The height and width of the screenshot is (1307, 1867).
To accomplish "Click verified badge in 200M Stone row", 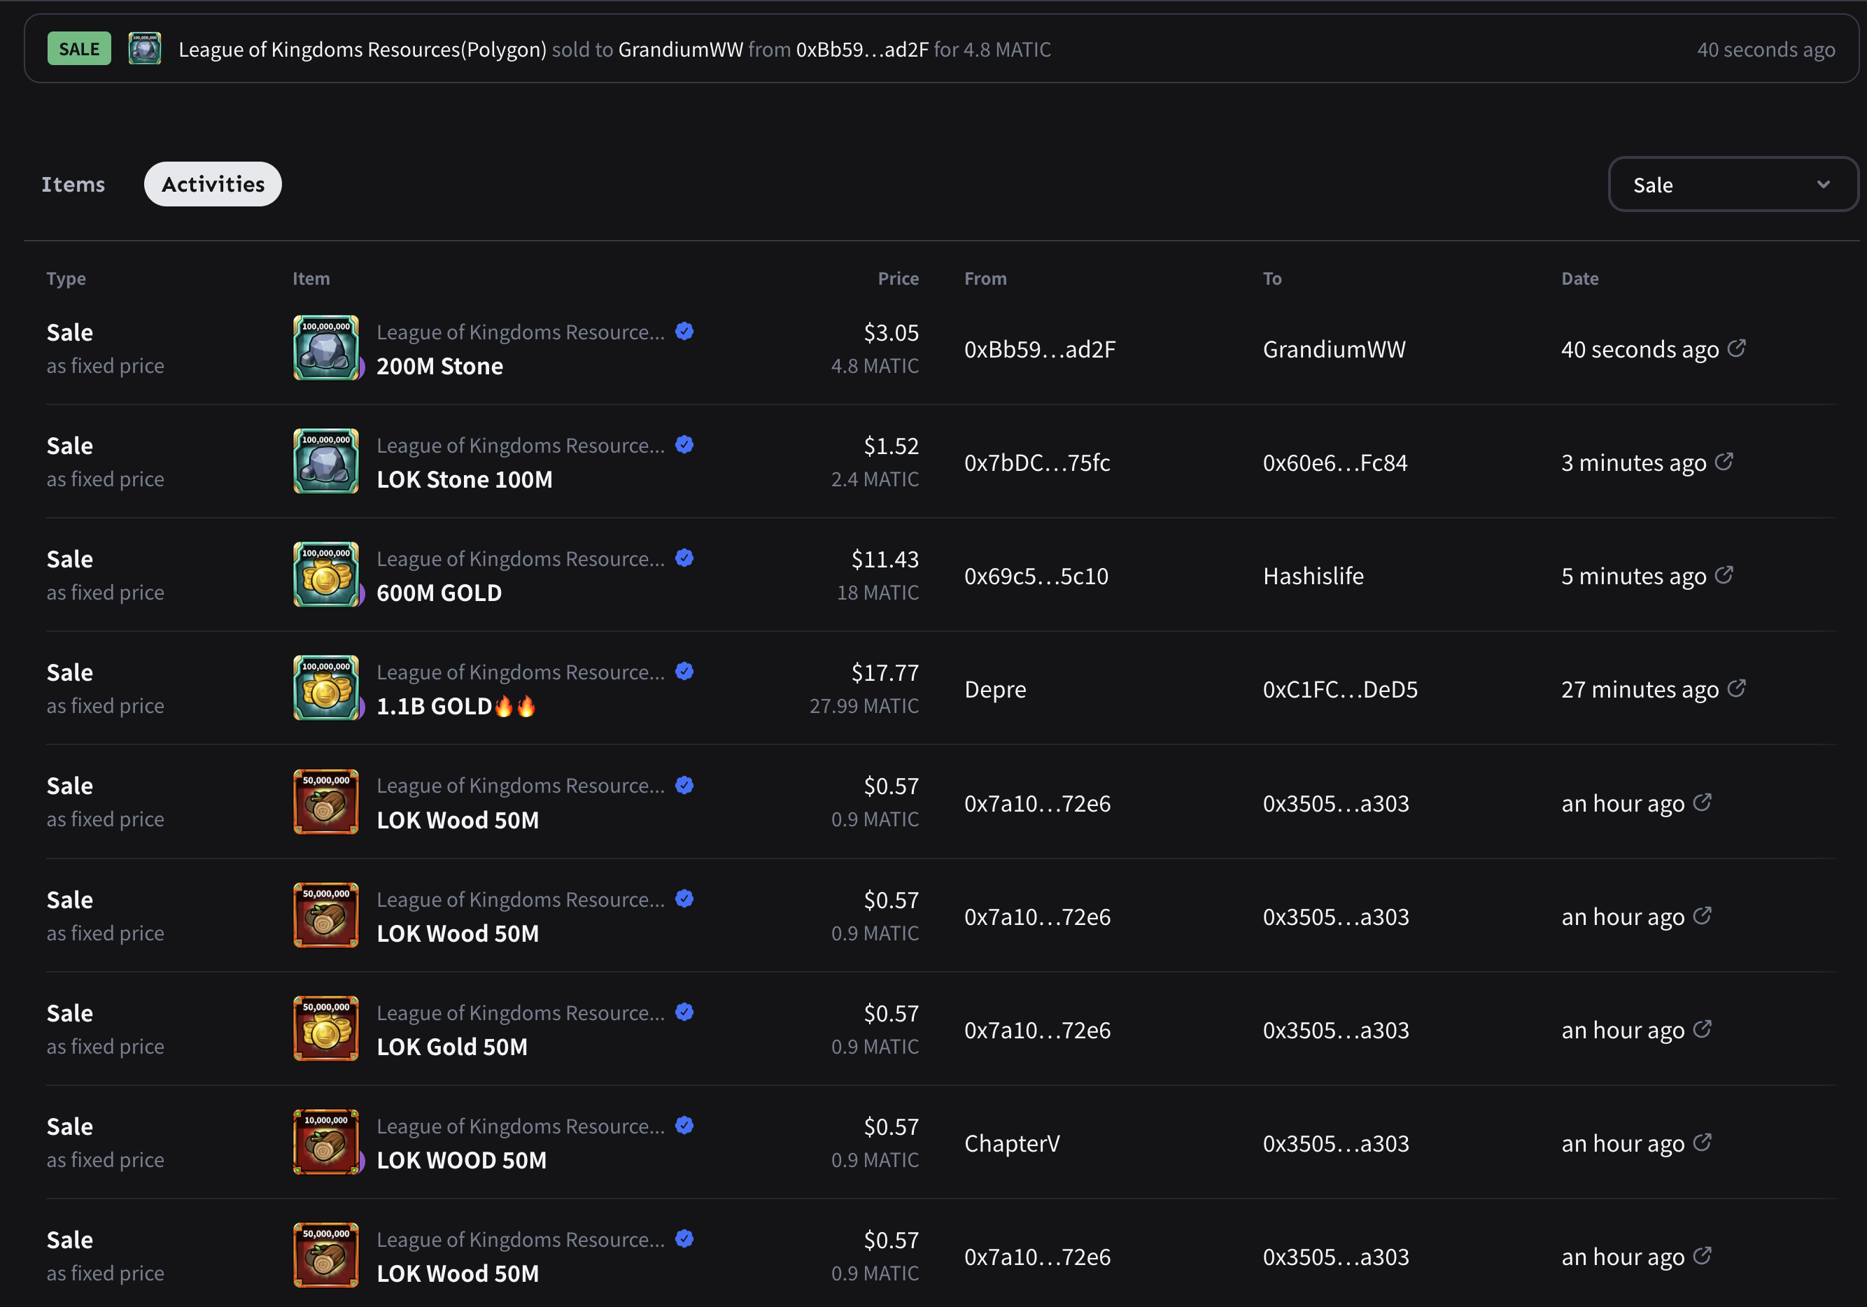I will pyautogui.click(x=684, y=331).
